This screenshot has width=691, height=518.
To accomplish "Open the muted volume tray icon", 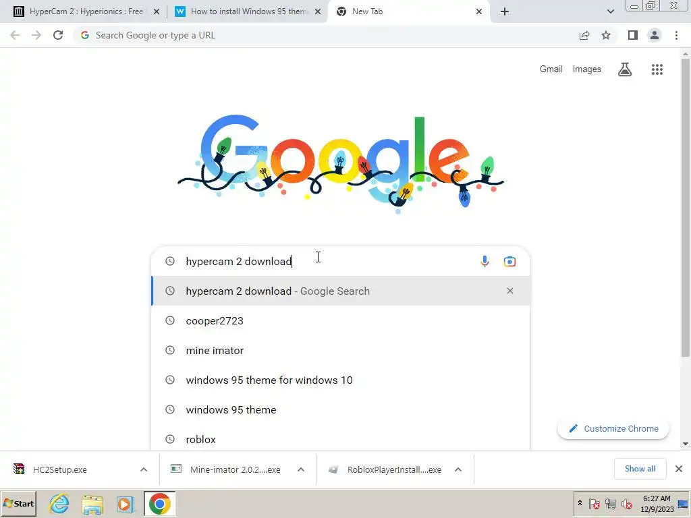I will tap(626, 503).
